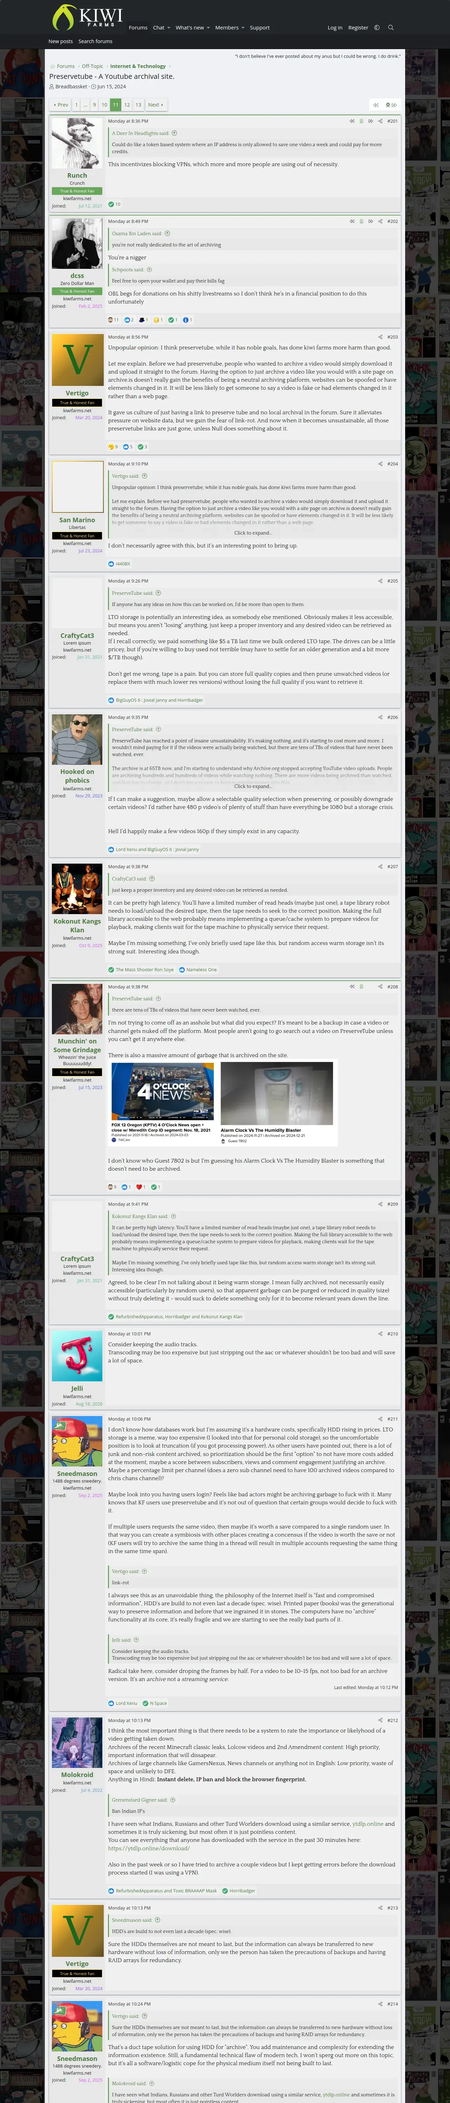This screenshot has width=450, height=2103.
Task: Open the Search forums tab
Action: point(96,41)
